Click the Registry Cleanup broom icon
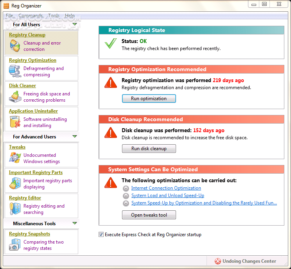The width and height of the screenshot is (291, 269). pyautogui.click(x=15, y=46)
